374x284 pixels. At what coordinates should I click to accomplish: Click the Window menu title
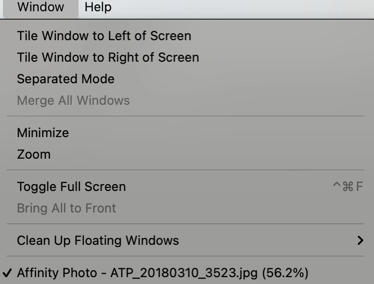pyautogui.click(x=40, y=7)
